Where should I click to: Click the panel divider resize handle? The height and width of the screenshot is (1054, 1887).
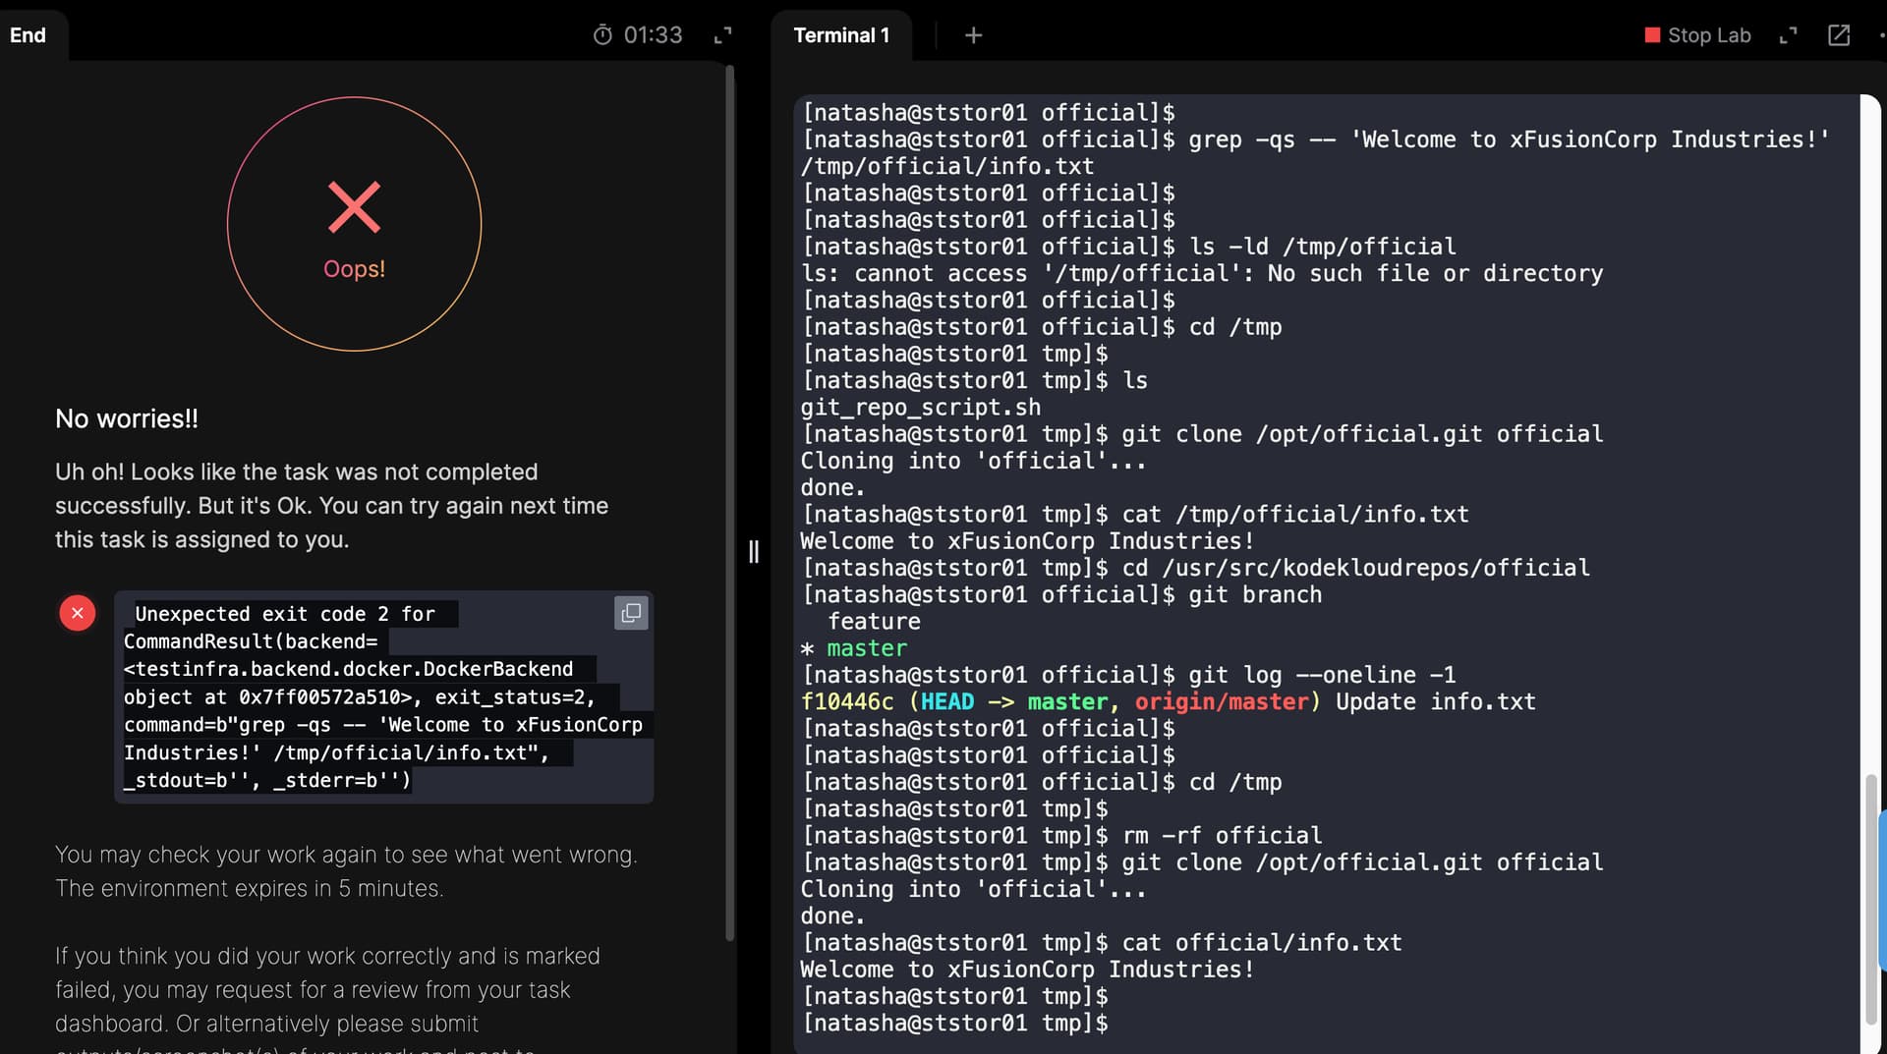[x=754, y=551]
